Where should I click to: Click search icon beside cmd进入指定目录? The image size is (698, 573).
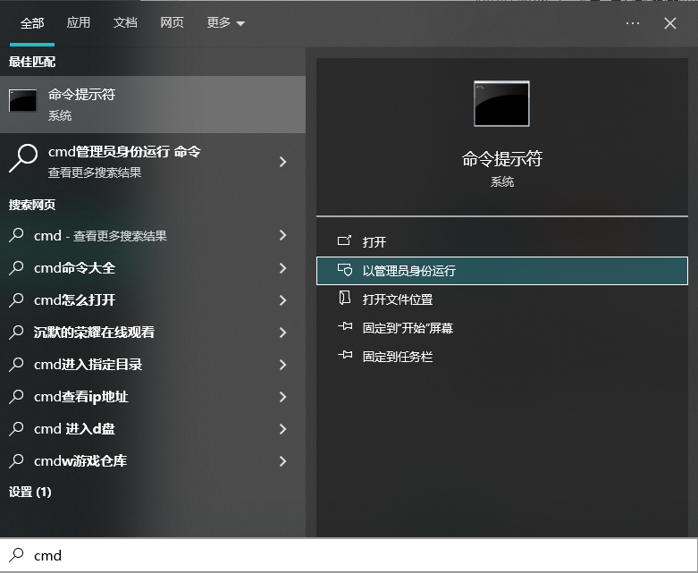[16, 364]
